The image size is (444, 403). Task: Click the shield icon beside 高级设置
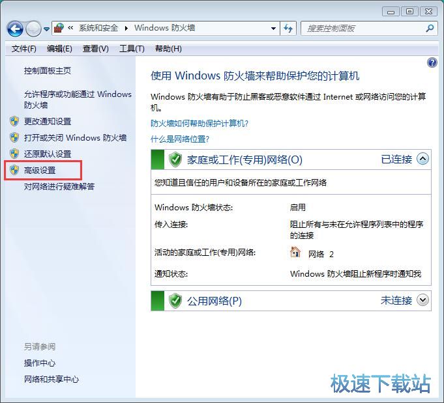[x=14, y=171]
